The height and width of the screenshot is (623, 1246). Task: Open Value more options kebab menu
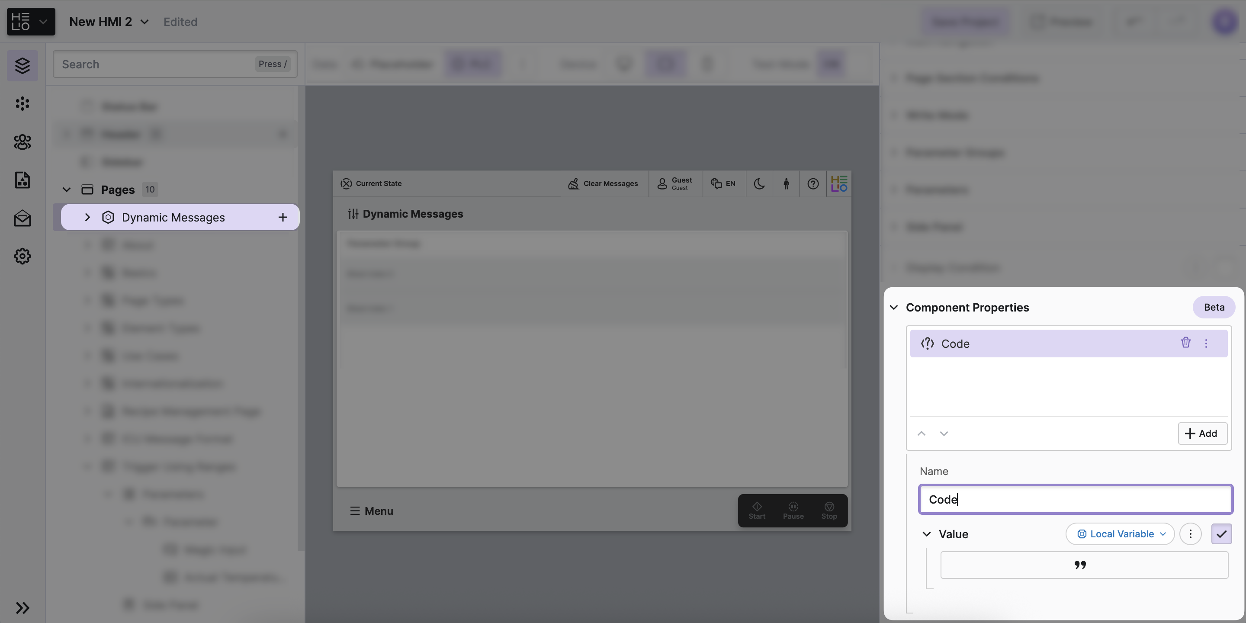[1190, 534]
